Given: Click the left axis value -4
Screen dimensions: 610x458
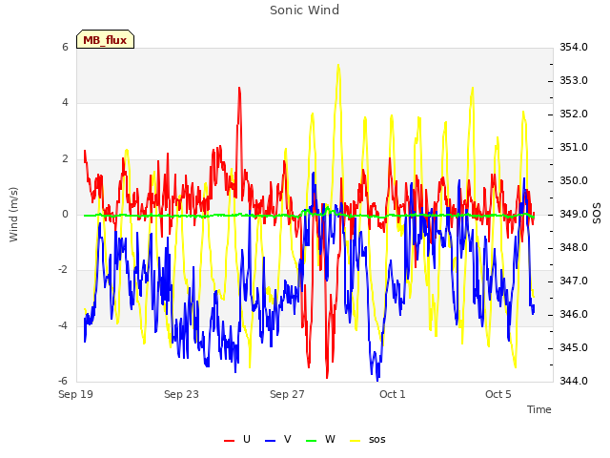Looking at the screenshot, I should [x=63, y=325].
